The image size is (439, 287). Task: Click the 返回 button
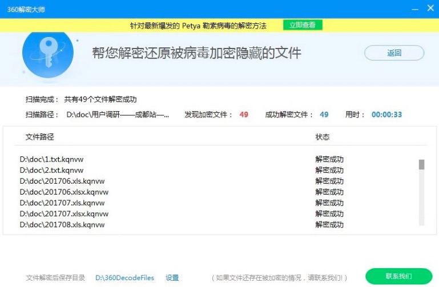click(394, 53)
